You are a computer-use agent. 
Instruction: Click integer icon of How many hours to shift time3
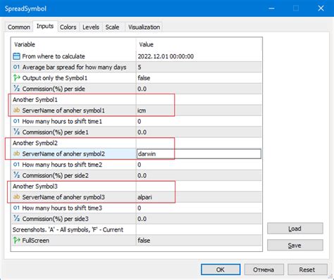tap(16, 208)
